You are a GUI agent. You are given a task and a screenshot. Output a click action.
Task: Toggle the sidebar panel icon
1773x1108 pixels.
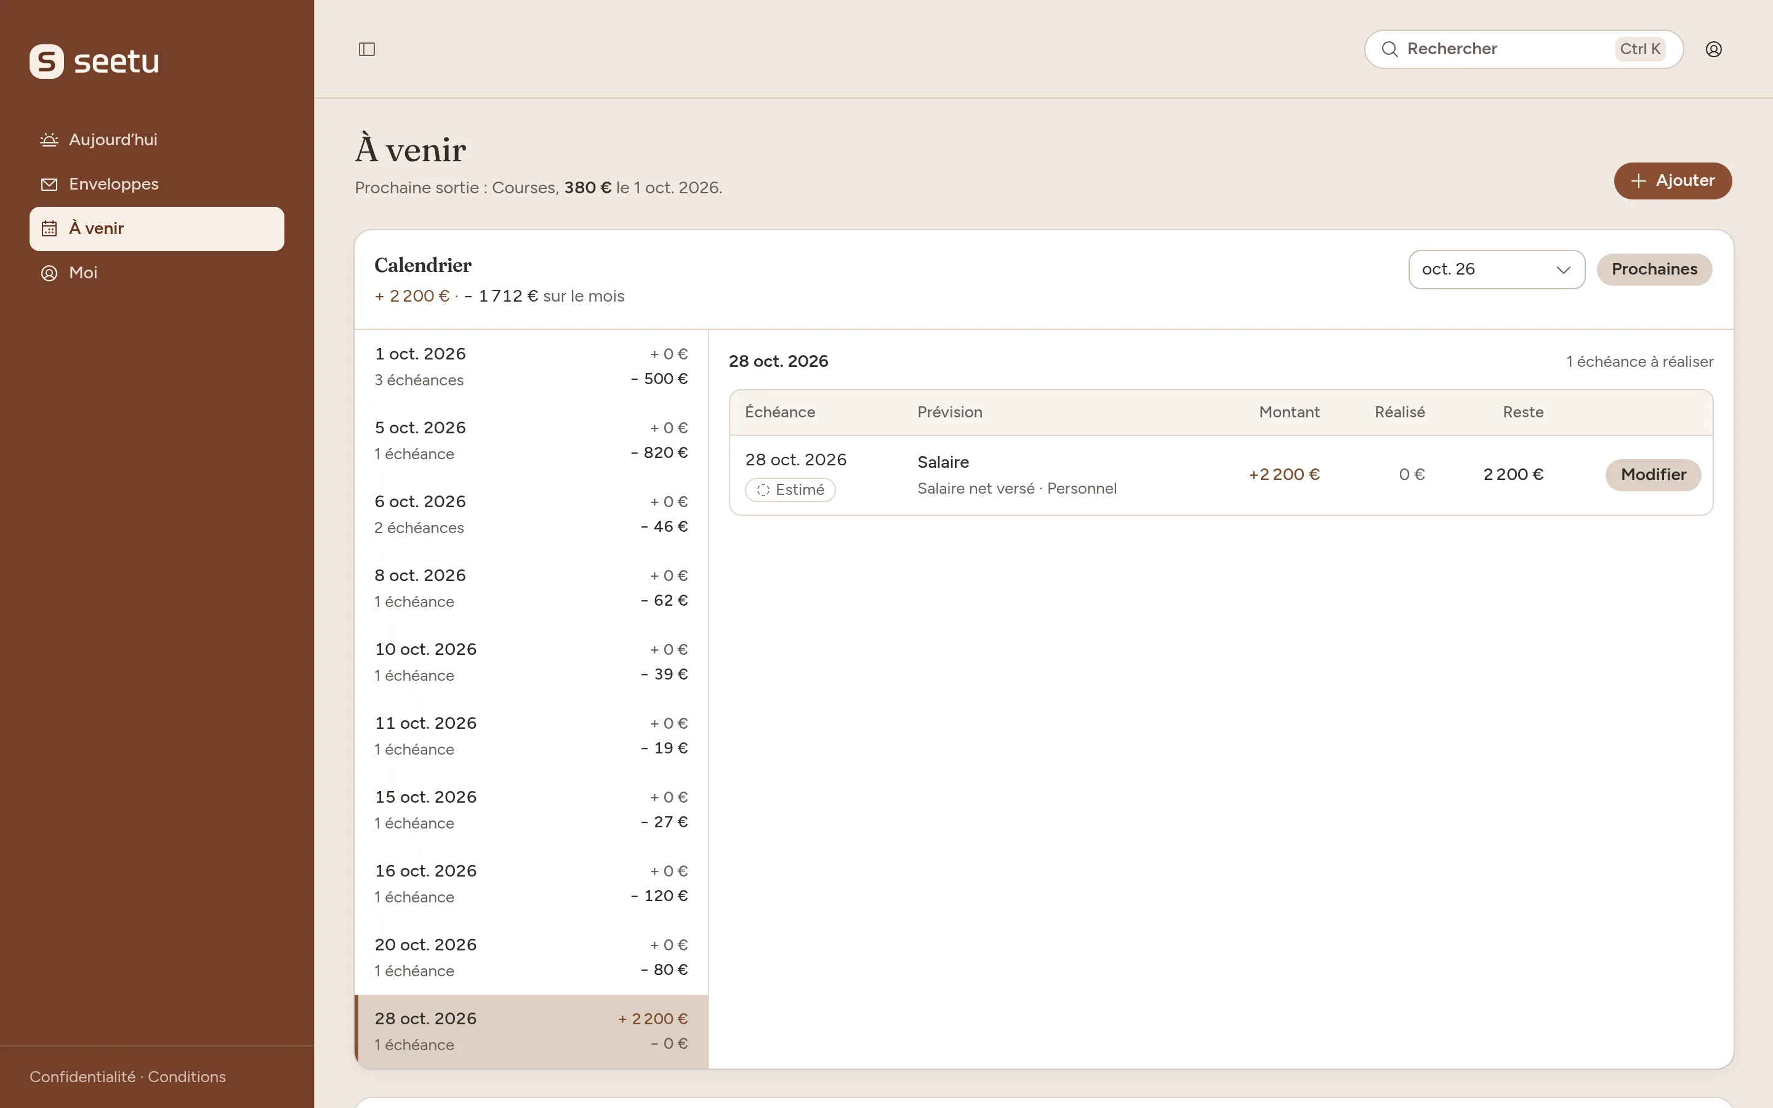(x=366, y=49)
